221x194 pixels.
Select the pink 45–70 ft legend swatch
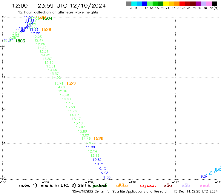(209, 4)
